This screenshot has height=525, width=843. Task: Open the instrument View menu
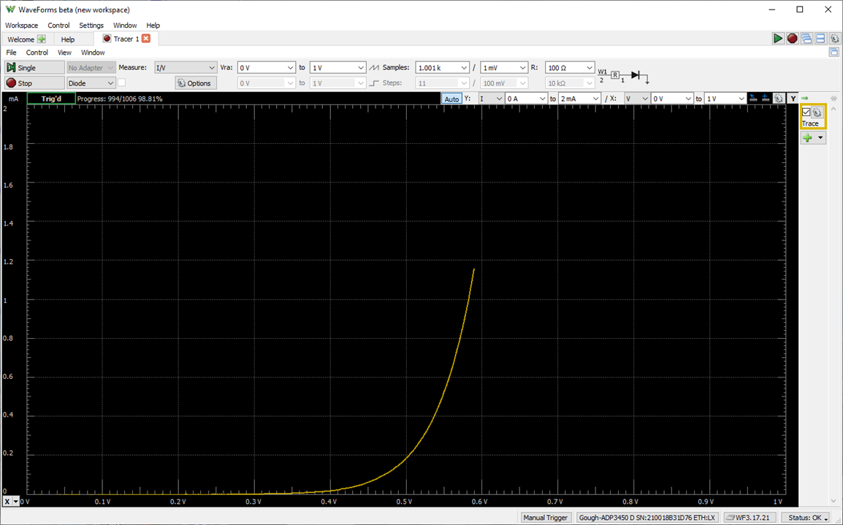(64, 52)
